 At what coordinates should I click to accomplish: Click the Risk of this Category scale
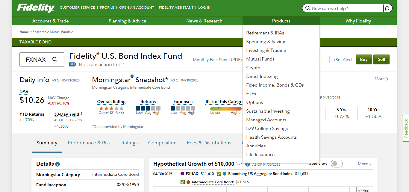[x=226, y=109]
